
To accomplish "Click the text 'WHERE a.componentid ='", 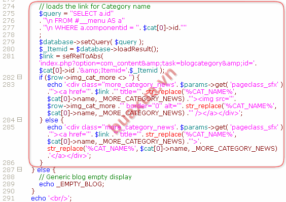I will tap(94, 28).
